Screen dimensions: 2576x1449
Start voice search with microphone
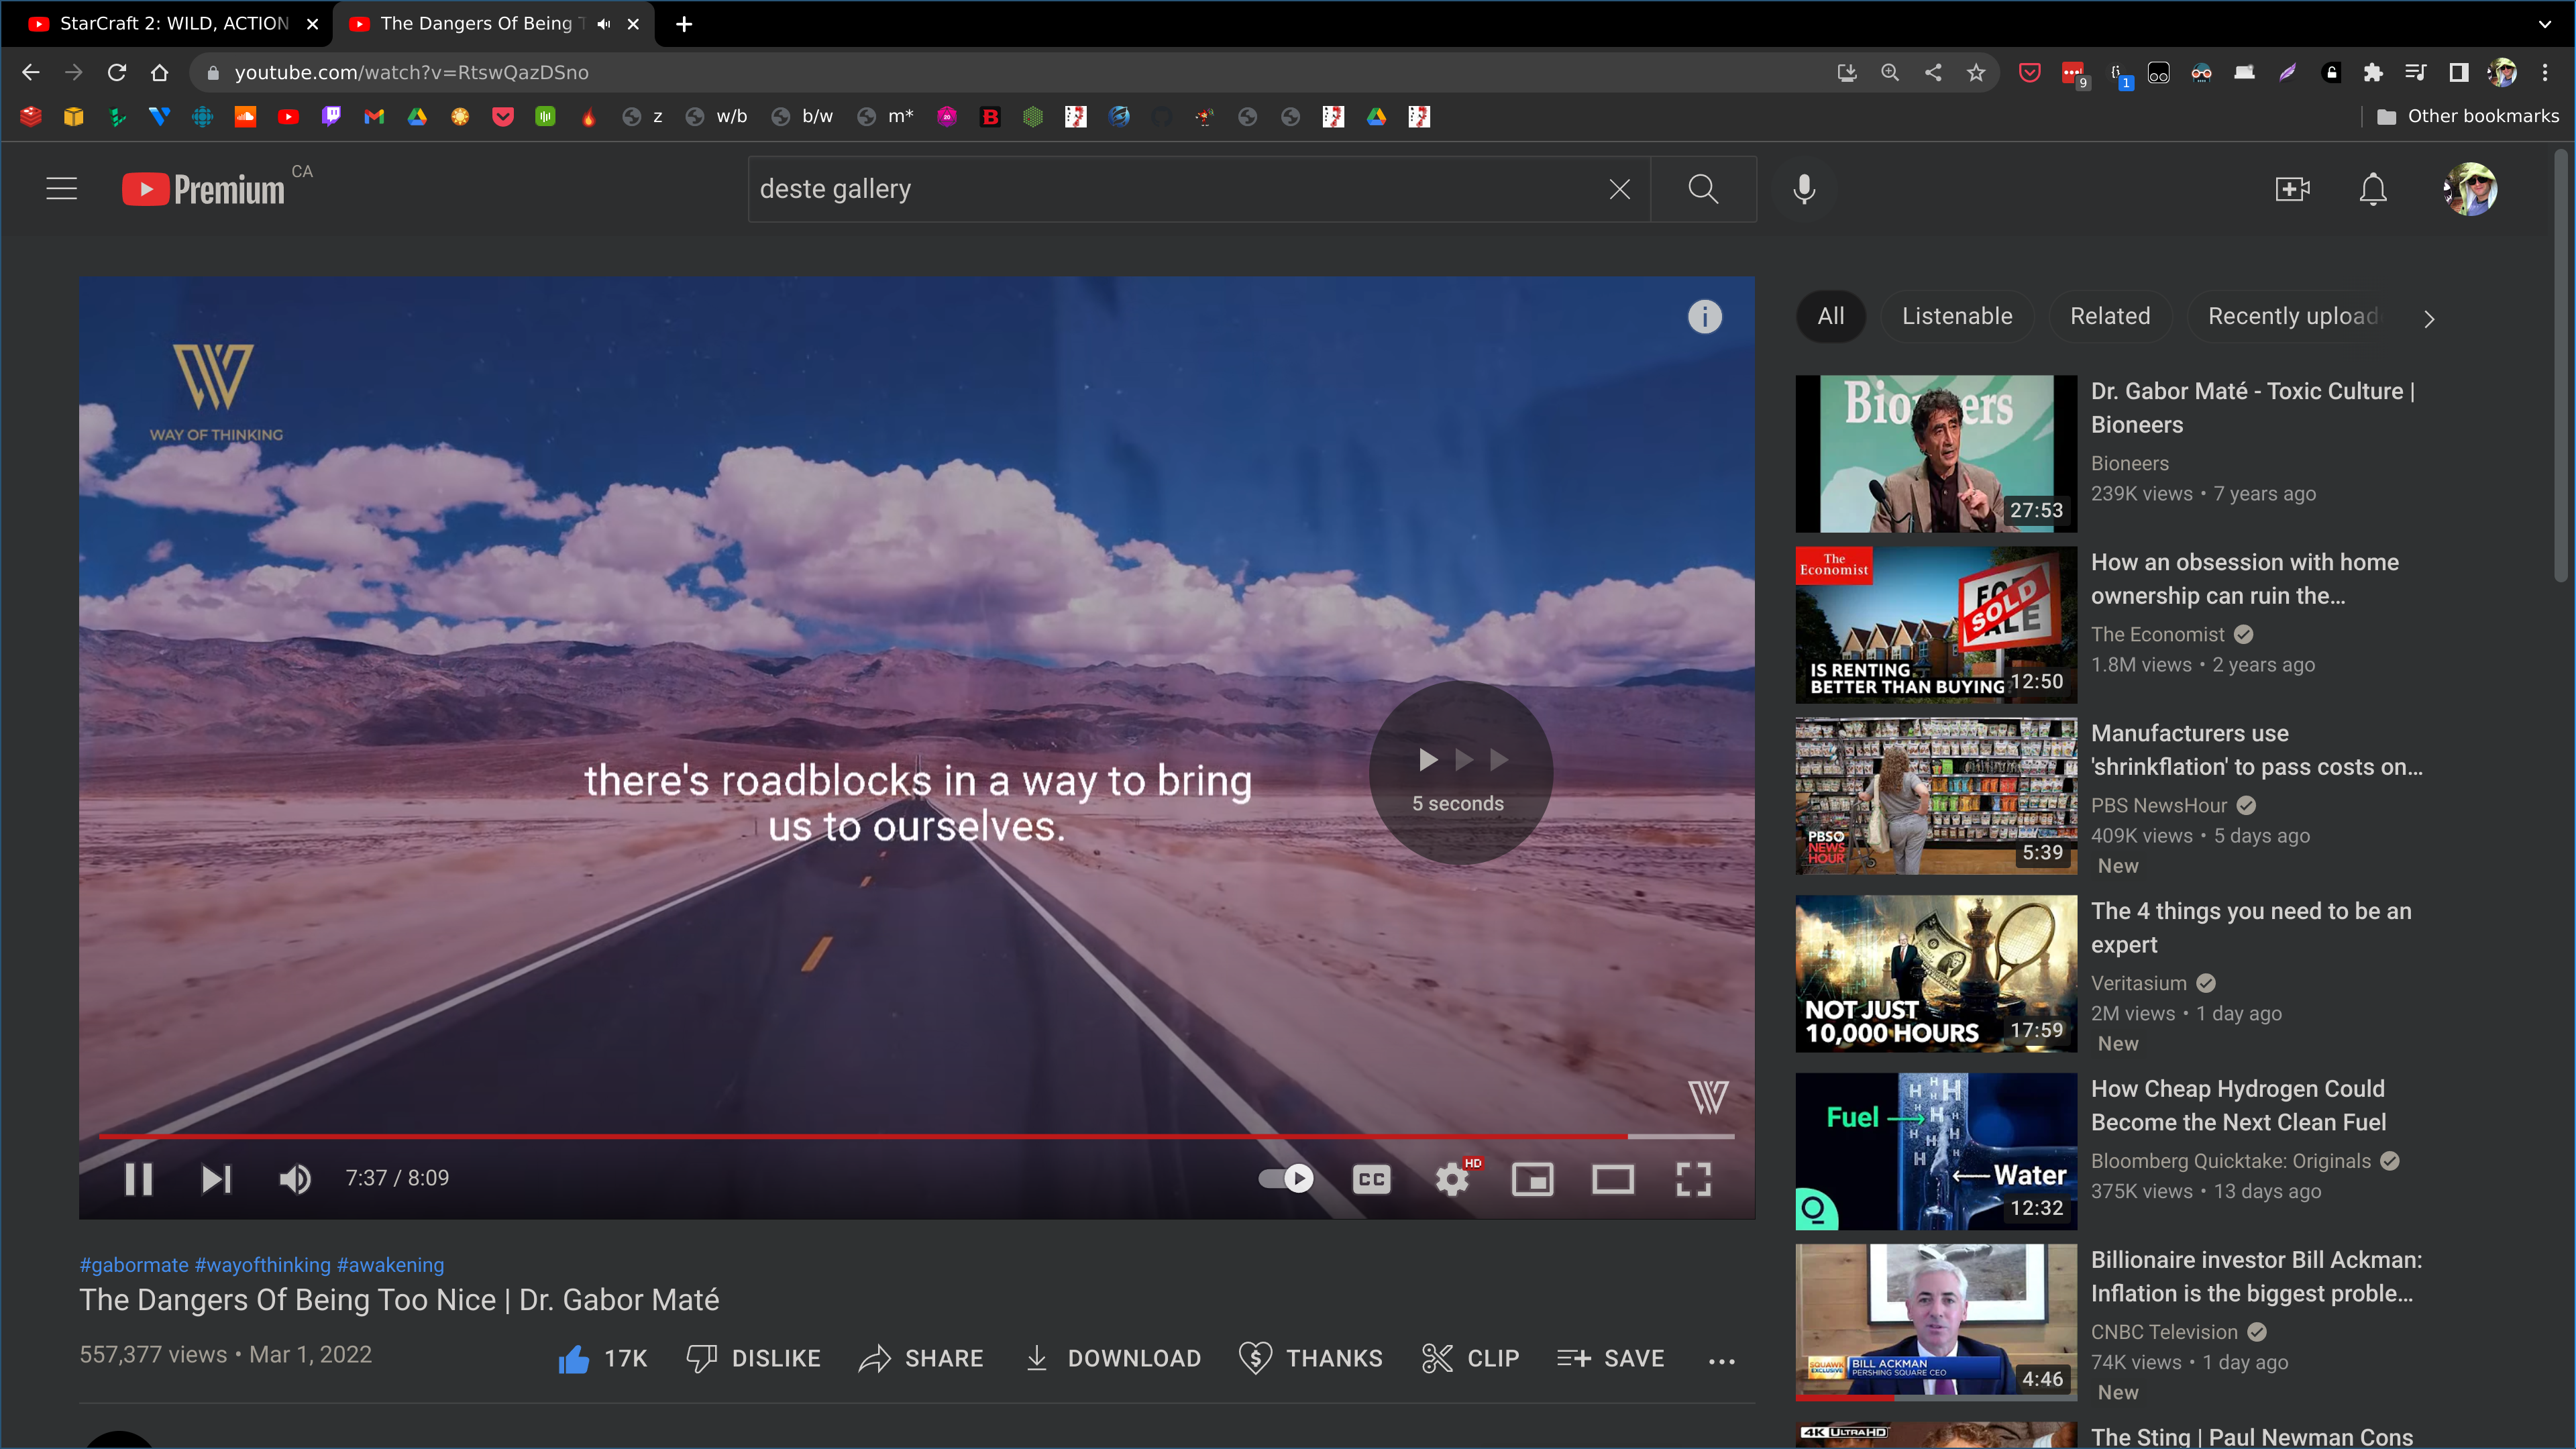pyautogui.click(x=1804, y=189)
